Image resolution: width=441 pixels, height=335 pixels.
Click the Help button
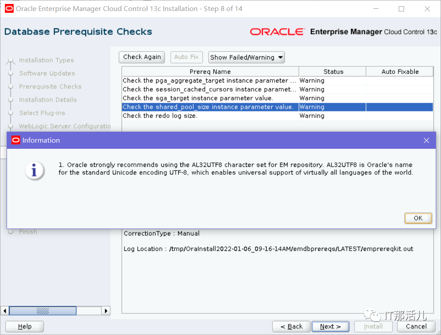pyautogui.click(x=25, y=327)
